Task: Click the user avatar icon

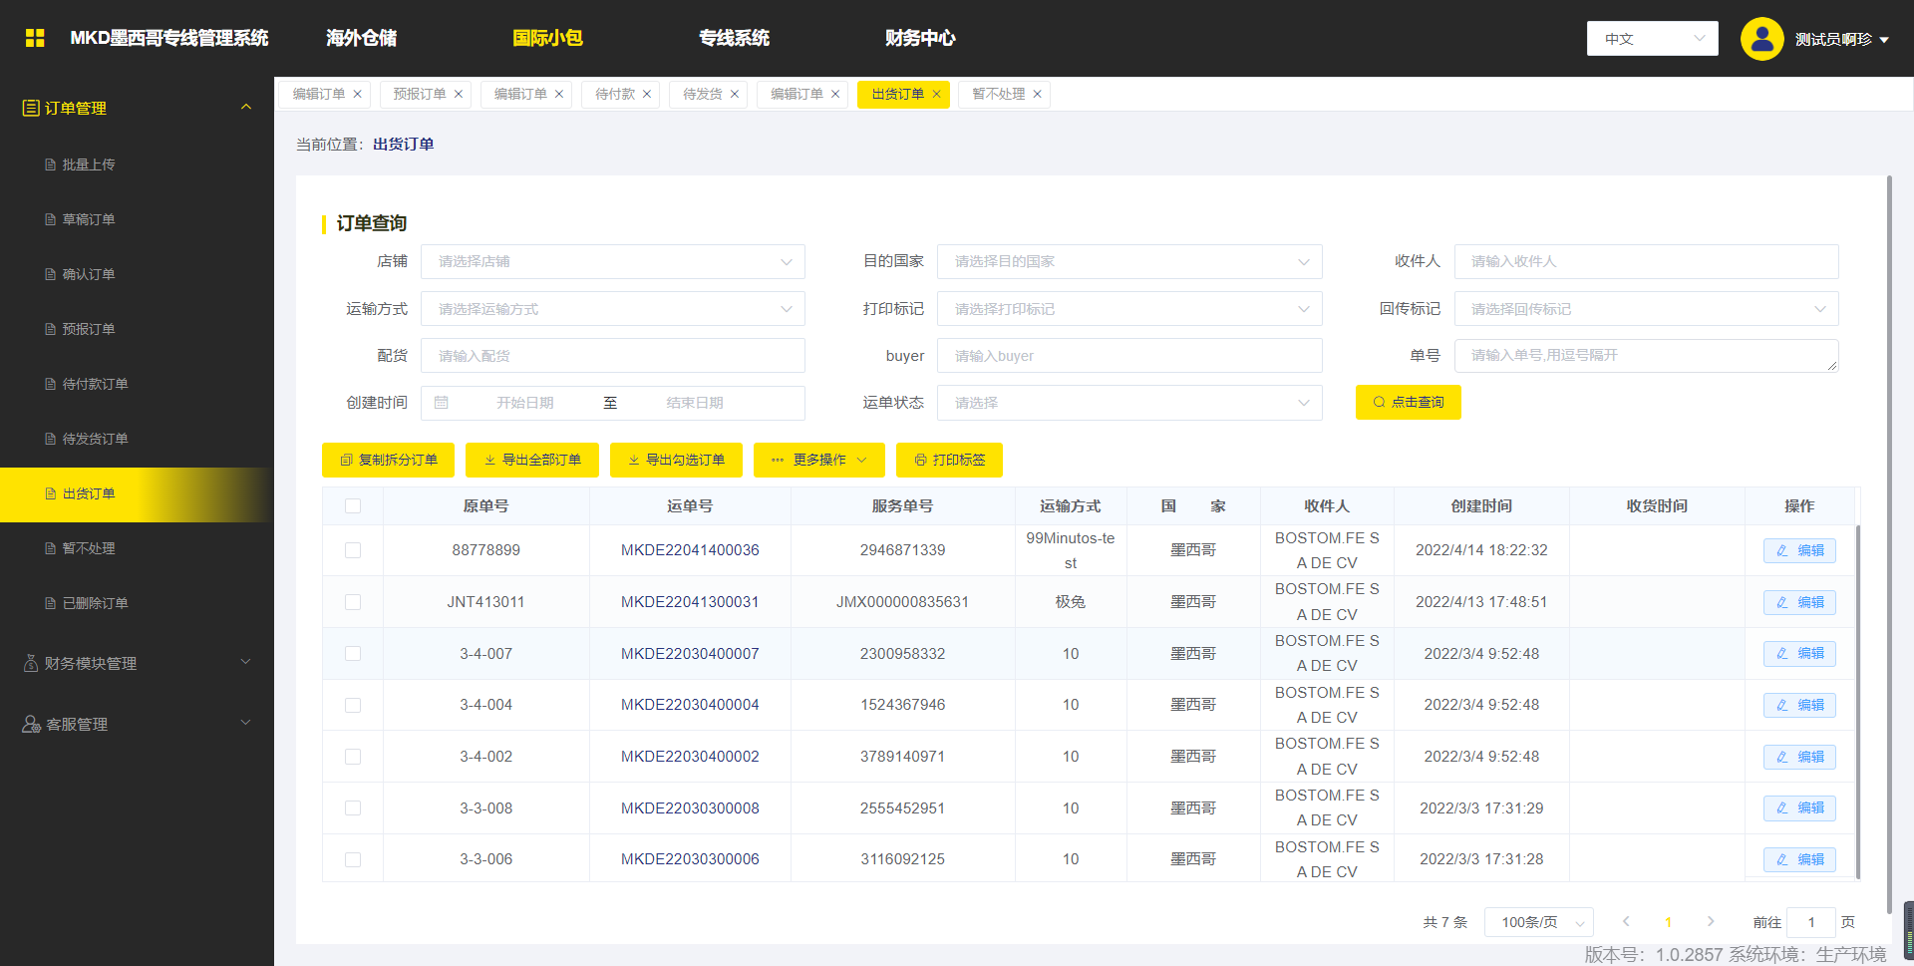Action: pos(1761,39)
